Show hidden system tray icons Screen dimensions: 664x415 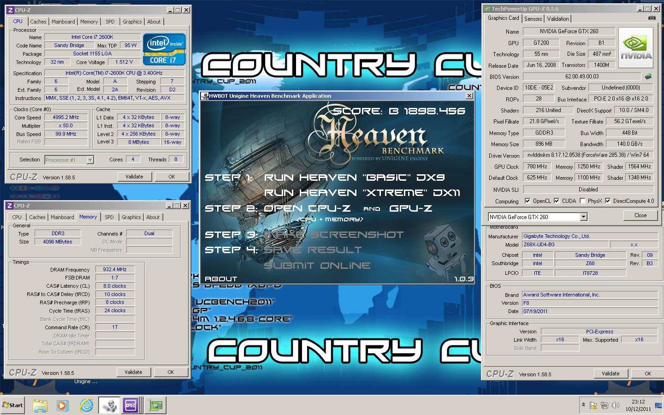[584, 405]
